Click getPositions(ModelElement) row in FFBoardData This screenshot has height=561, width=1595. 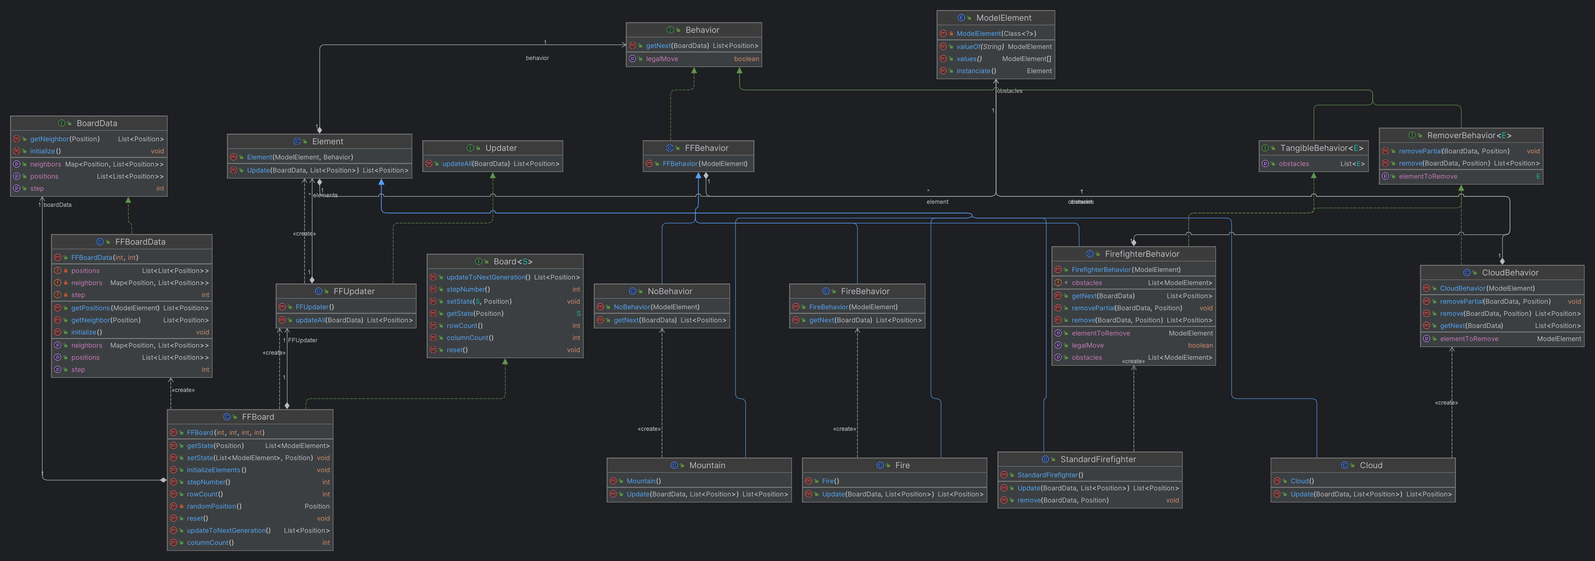pyautogui.click(x=132, y=308)
